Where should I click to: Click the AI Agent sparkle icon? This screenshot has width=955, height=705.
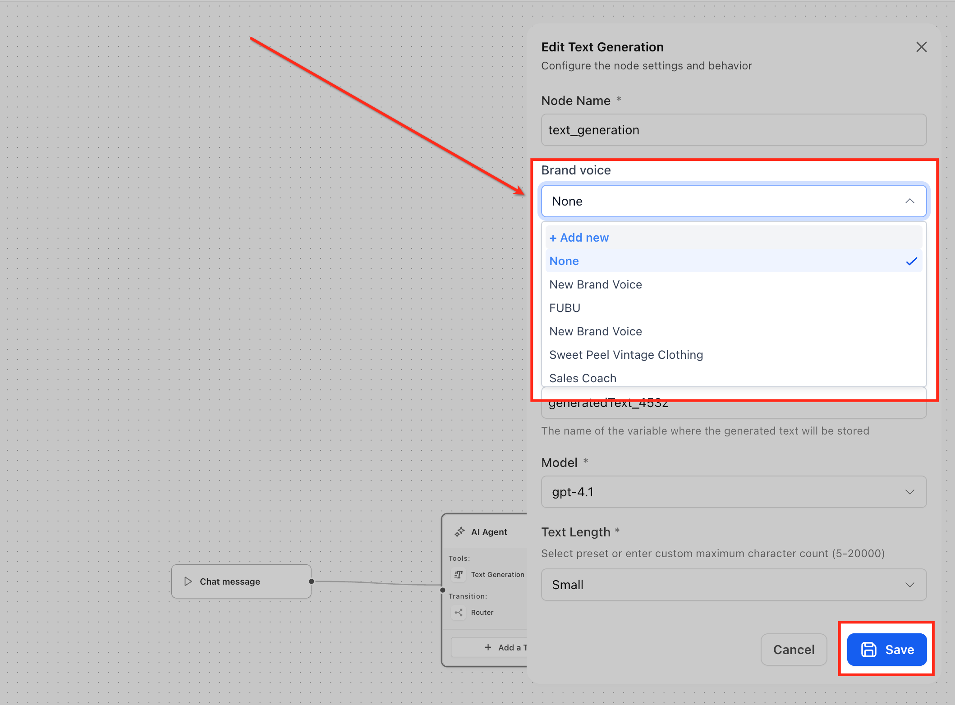coord(459,532)
